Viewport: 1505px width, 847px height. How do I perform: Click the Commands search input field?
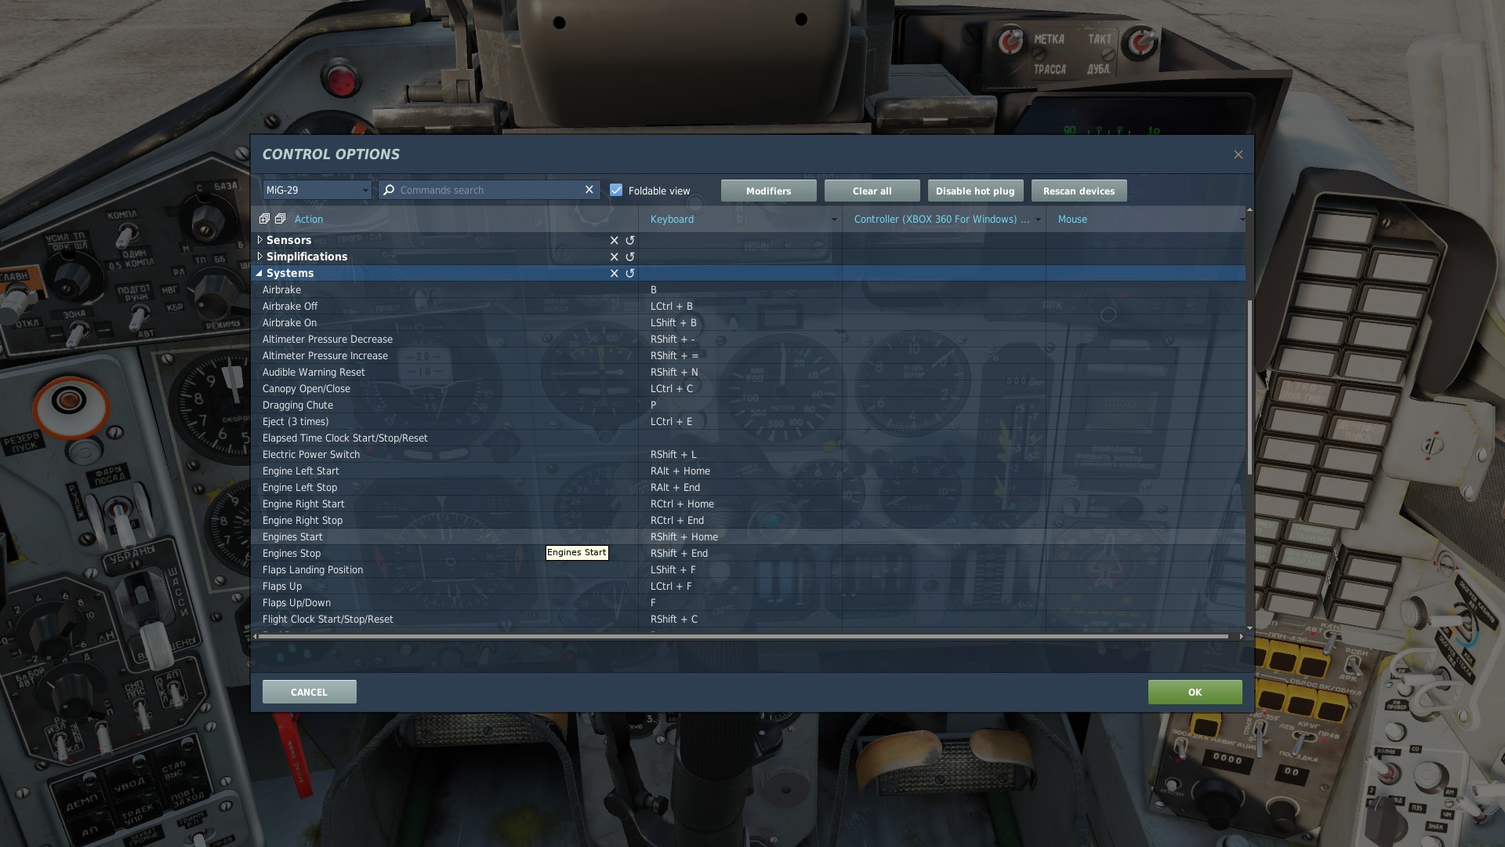[490, 190]
